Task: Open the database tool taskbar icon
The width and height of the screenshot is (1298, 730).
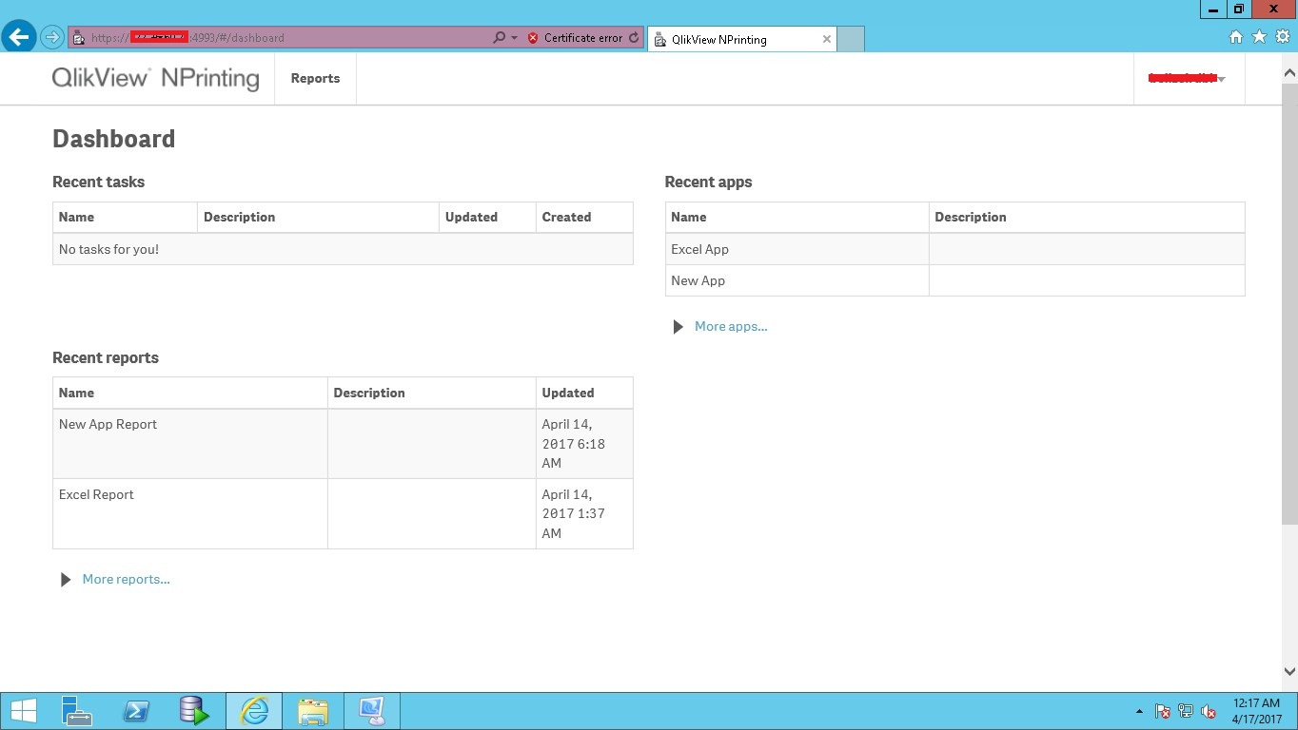Action: (x=194, y=711)
